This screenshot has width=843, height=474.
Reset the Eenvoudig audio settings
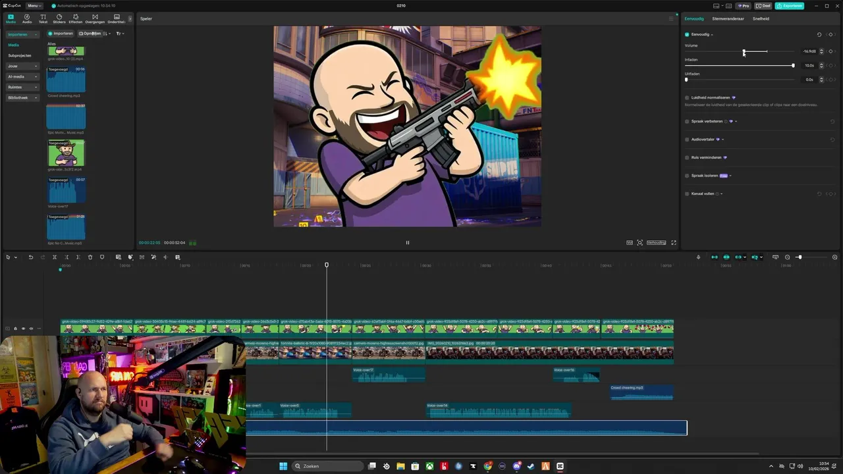pos(819,34)
